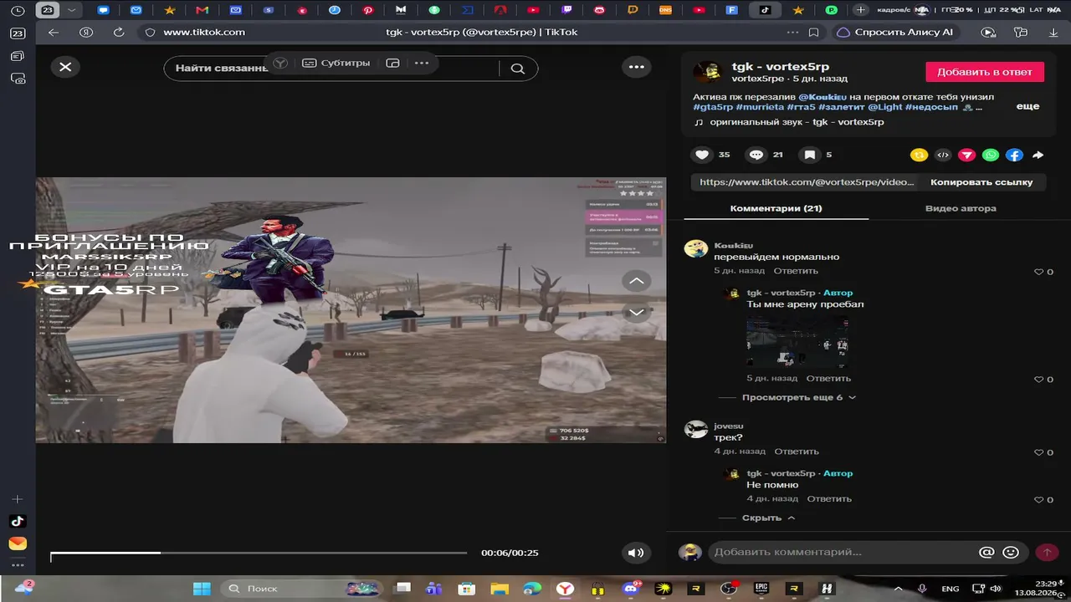Open a new browser tab with plus

click(x=860, y=10)
